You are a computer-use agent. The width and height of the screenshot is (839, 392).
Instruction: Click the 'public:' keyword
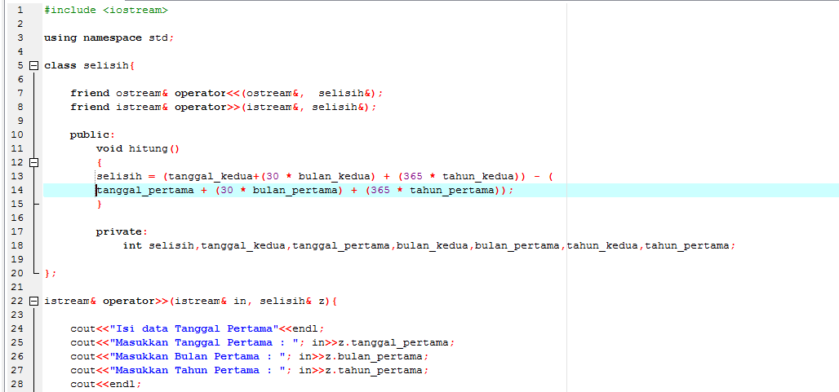click(92, 135)
